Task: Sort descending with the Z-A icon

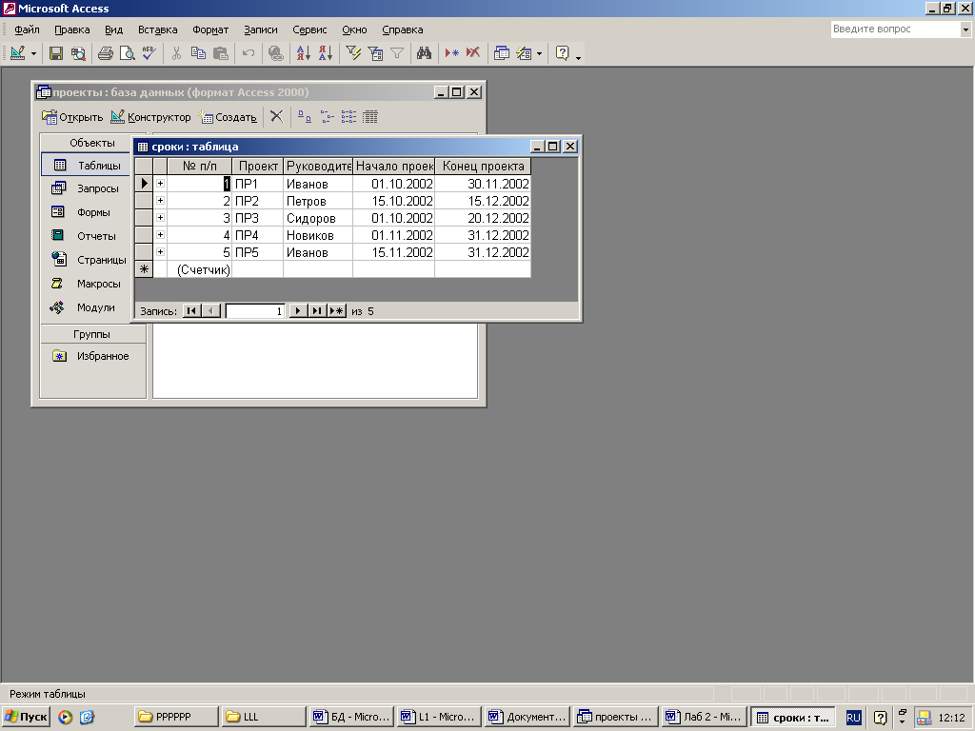Action: coord(326,53)
